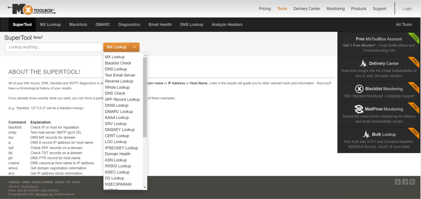
Task: Pick CERT Lookup option
Action: coord(117,136)
